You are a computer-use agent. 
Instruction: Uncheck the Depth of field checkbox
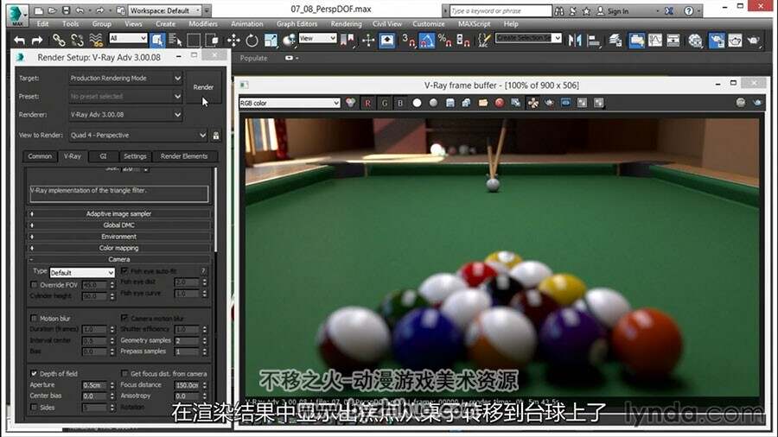coord(34,373)
